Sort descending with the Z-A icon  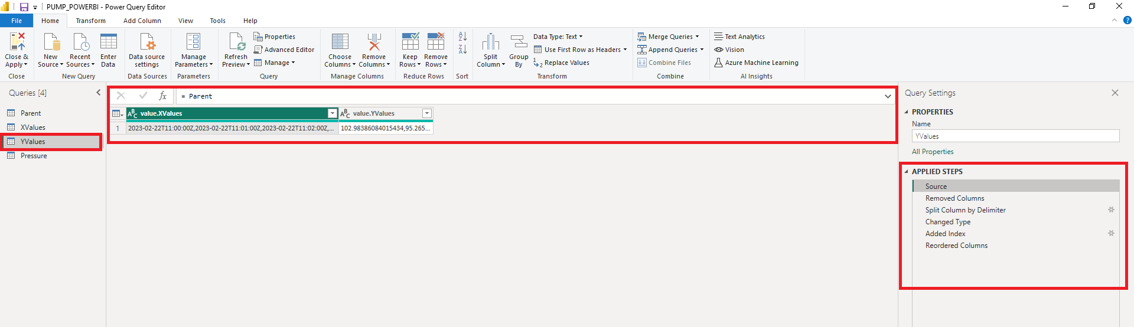click(462, 50)
